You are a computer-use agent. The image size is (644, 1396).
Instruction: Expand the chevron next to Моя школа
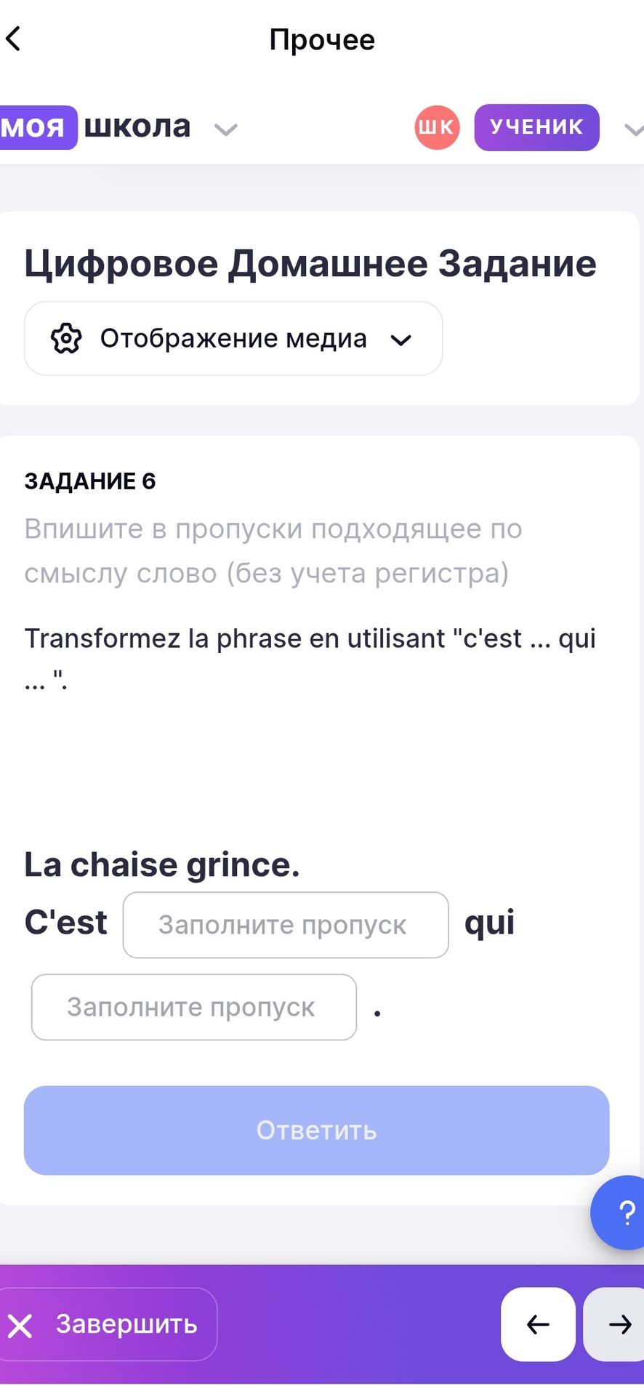226,129
